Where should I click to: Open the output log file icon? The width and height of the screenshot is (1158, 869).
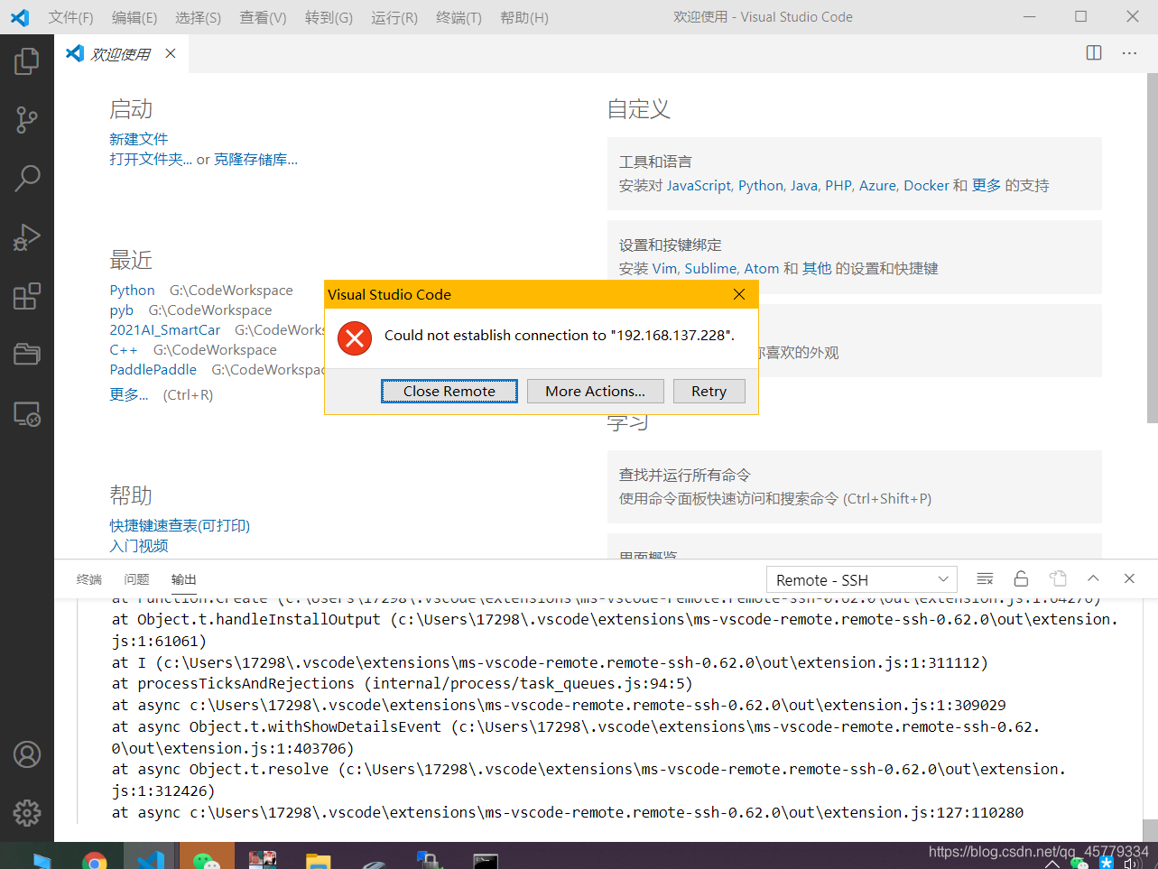(x=1058, y=578)
